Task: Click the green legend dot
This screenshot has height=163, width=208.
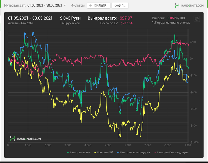Action: pyautogui.click(x=68, y=153)
